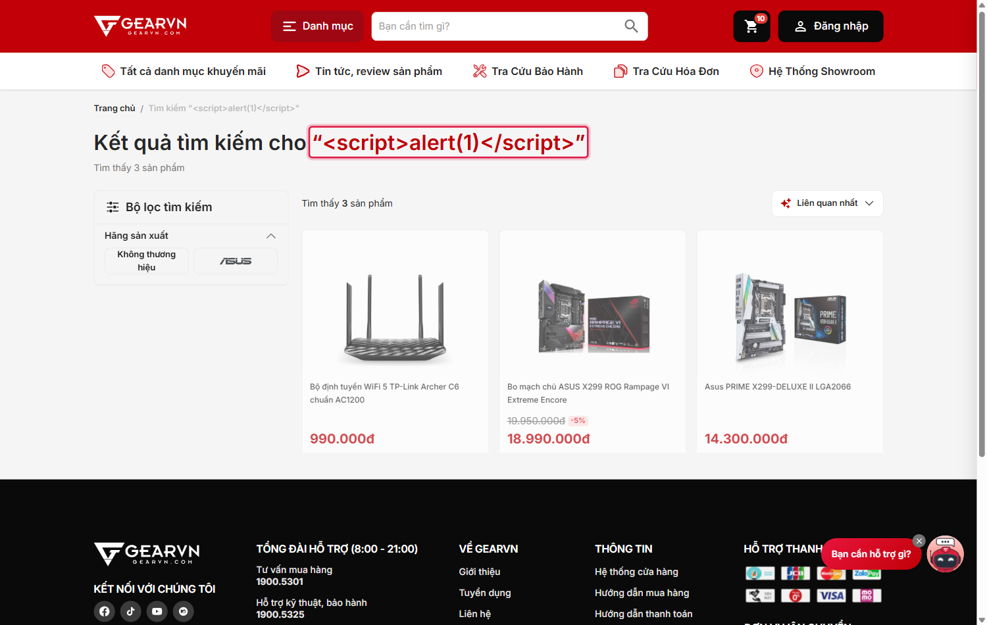Image resolution: width=987 pixels, height=625 pixels.
Task: Open 'Tra Cứu Hóa Đơn' page
Action: [x=667, y=71]
